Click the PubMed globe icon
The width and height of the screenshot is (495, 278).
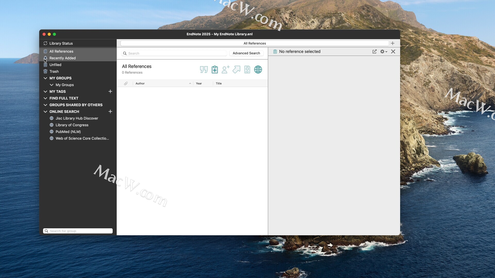click(52, 132)
